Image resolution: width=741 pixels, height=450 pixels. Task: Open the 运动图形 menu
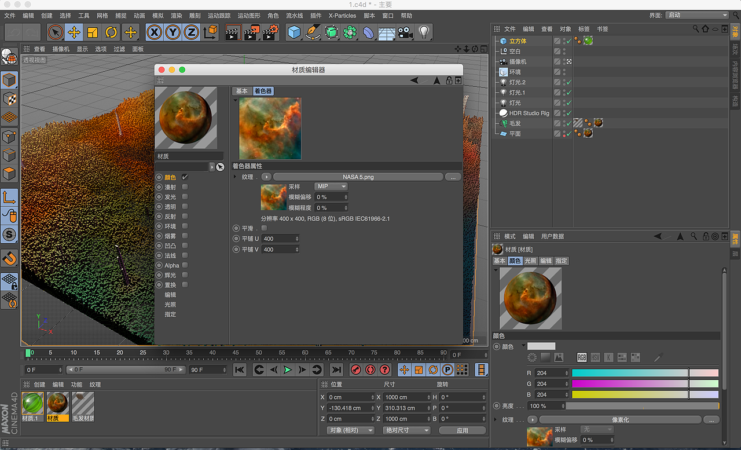[x=249, y=16]
